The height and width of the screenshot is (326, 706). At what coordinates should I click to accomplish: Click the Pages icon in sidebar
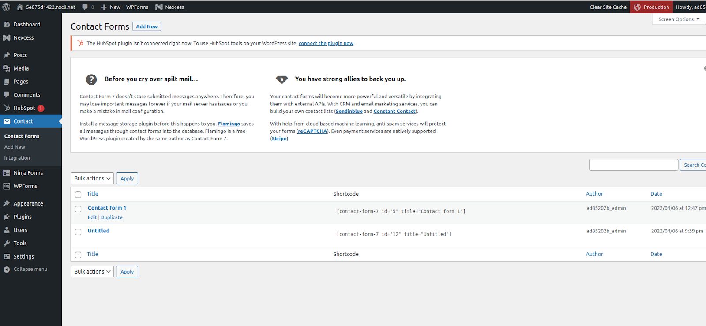pos(7,82)
